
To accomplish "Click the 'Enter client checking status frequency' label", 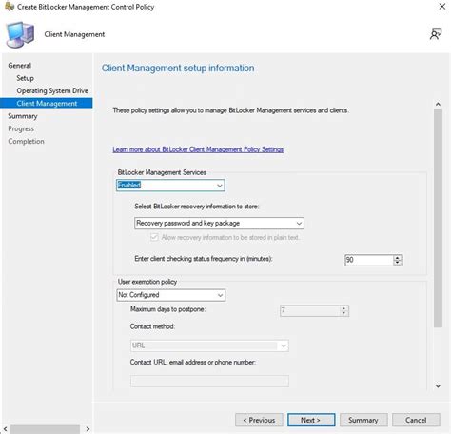I will pyautogui.click(x=204, y=259).
